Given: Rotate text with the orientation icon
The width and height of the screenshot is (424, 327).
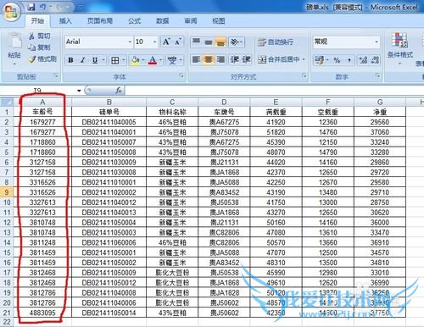Looking at the screenshot, I should 235,42.
